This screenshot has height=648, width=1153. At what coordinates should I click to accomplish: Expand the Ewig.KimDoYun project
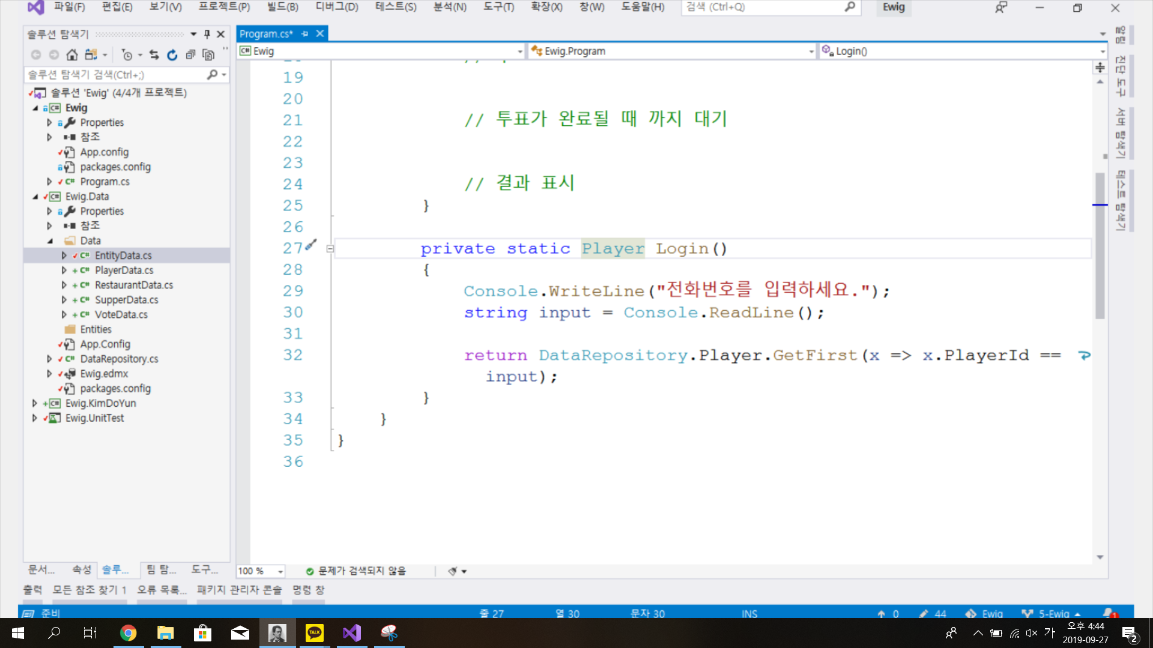point(35,403)
